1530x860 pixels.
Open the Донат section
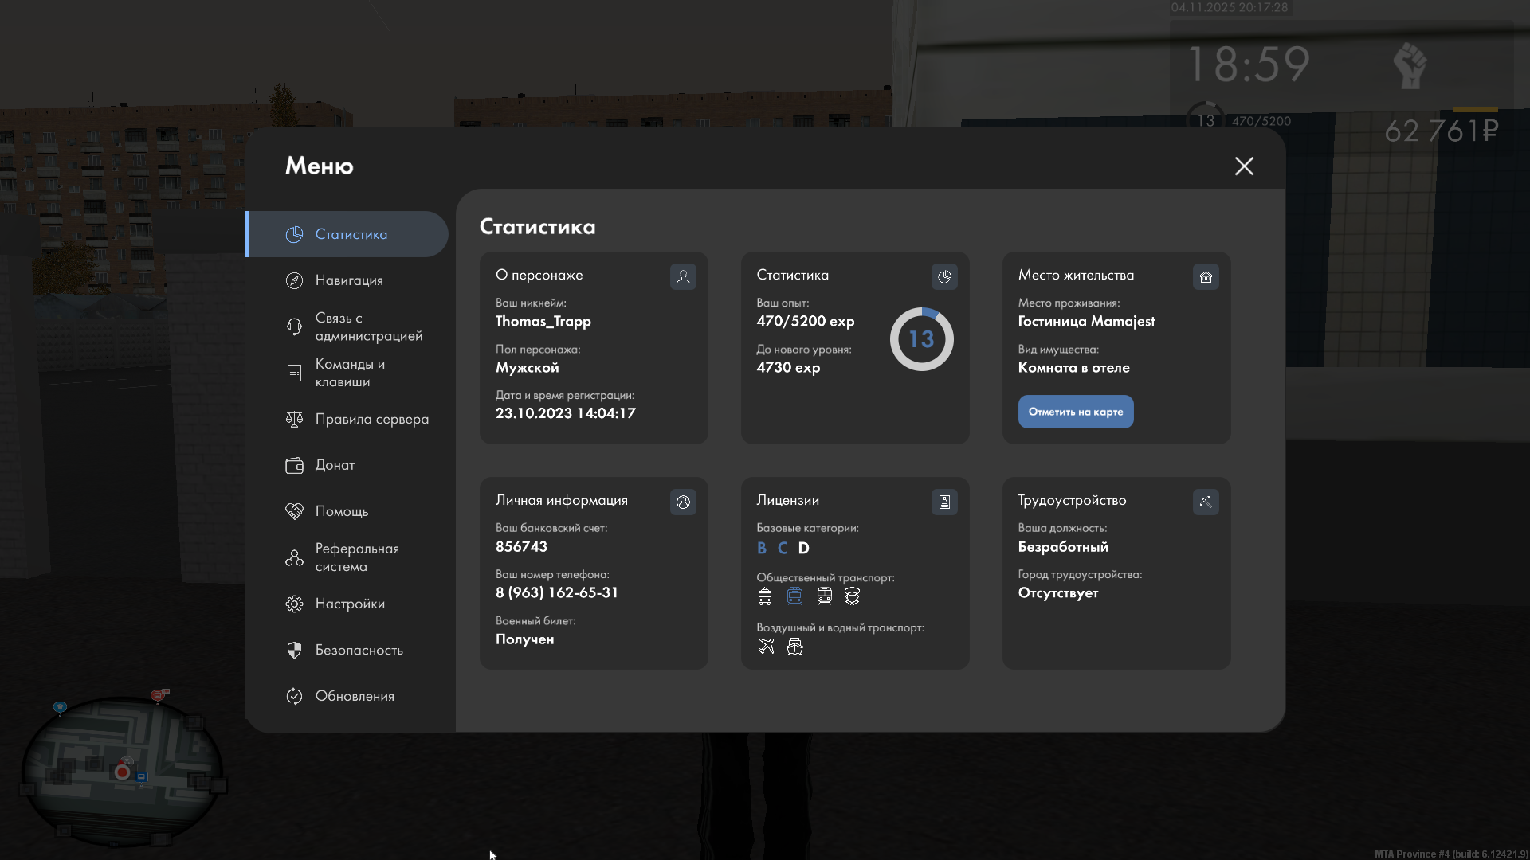tap(335, 465)
